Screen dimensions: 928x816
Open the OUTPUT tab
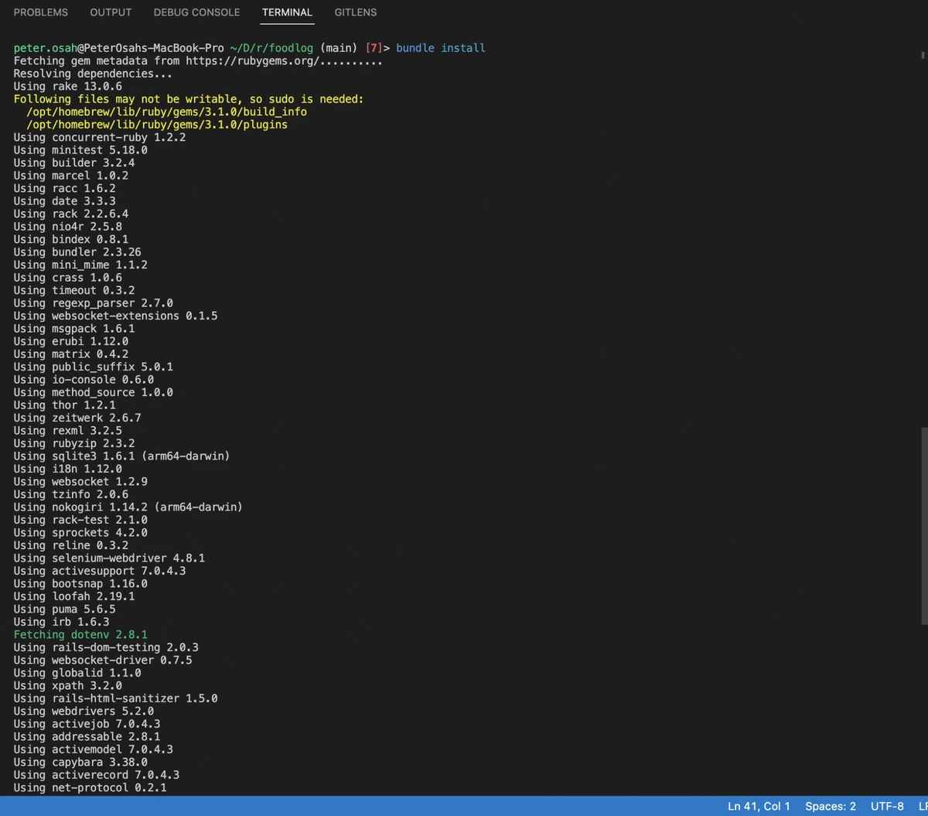tap(111, 12)
